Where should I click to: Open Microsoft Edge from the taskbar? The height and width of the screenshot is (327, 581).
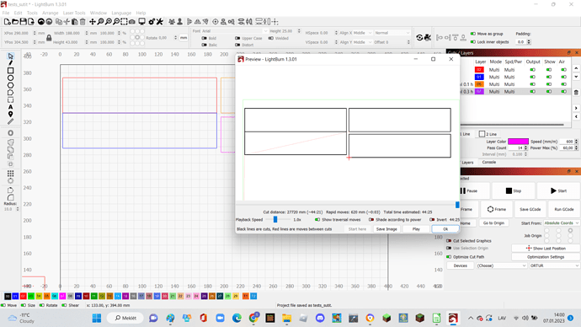click(237, 318)
